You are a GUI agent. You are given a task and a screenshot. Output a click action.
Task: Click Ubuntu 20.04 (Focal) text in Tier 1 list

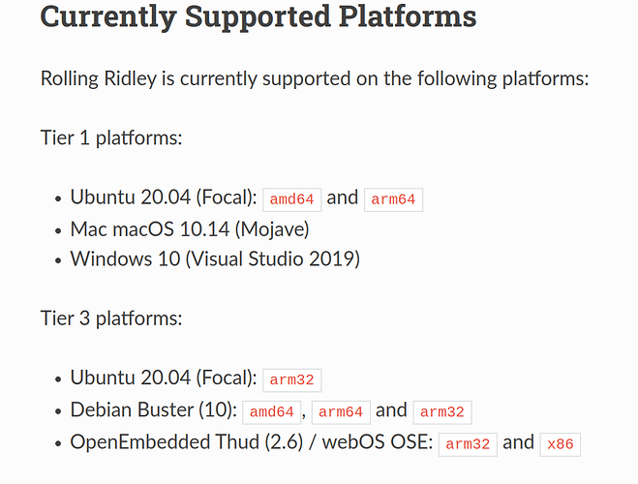164,197
